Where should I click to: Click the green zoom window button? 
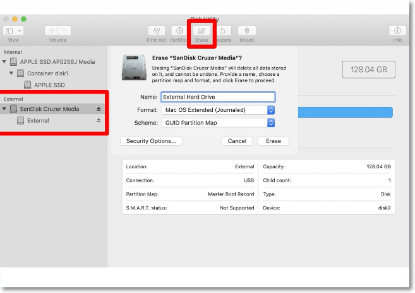(23, 19)
